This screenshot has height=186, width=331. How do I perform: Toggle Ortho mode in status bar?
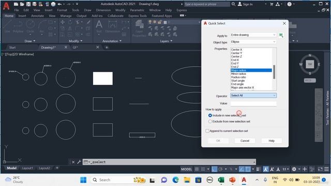coord(214,169)
